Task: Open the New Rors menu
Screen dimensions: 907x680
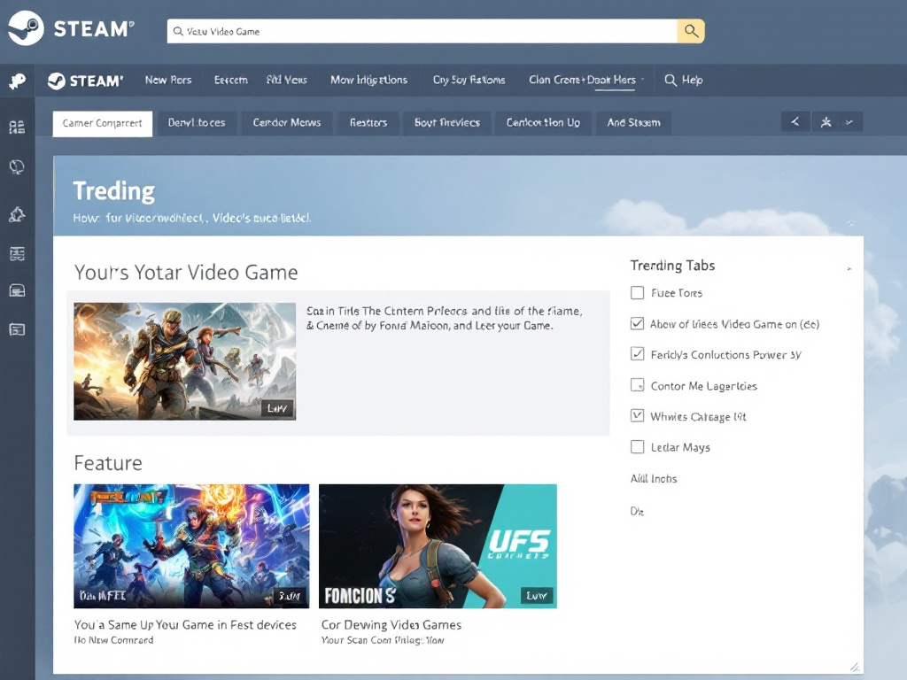Action: (x=168, y=80)
